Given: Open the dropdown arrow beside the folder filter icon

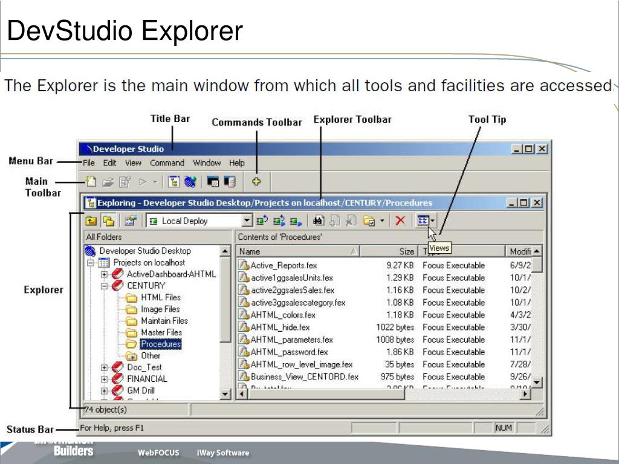Looking at the screenshot, I should [x=382, y=221].
